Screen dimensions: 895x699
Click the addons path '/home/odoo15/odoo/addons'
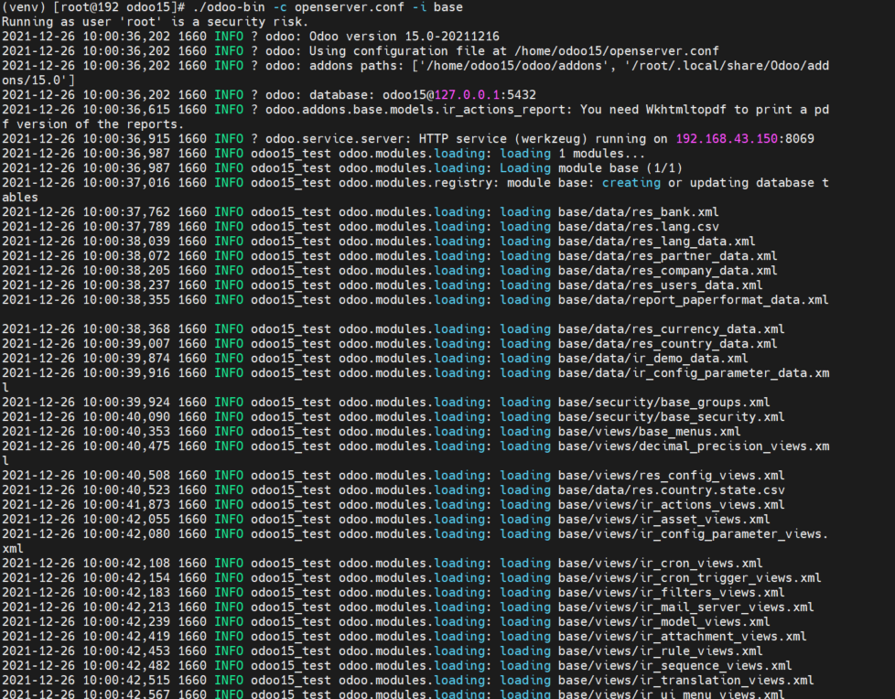click(x=513, y=66)
